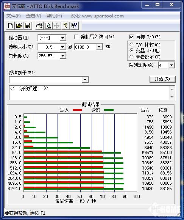Open the 查看(V) menu
The width and height of the screenshot is (184, 220).
(34, 16)
